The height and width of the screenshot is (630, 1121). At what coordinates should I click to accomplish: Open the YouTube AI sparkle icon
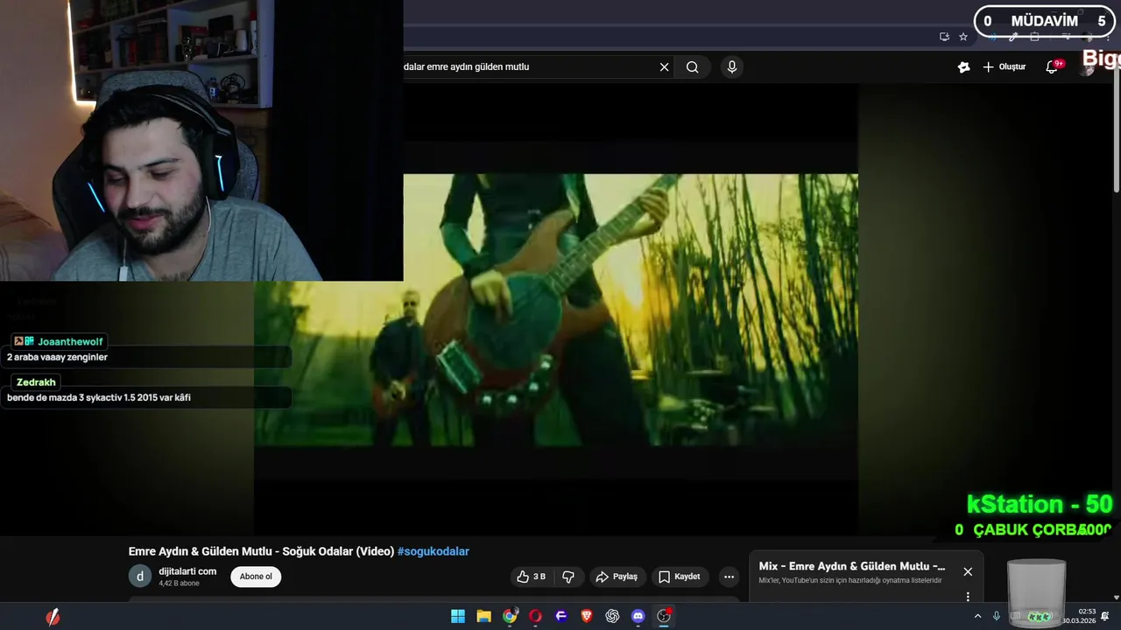tap(963, 66)
